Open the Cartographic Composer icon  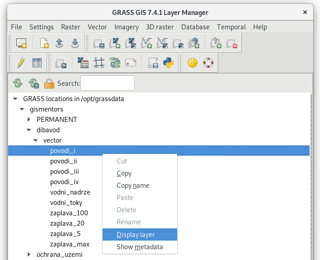(x=131, y=63)
